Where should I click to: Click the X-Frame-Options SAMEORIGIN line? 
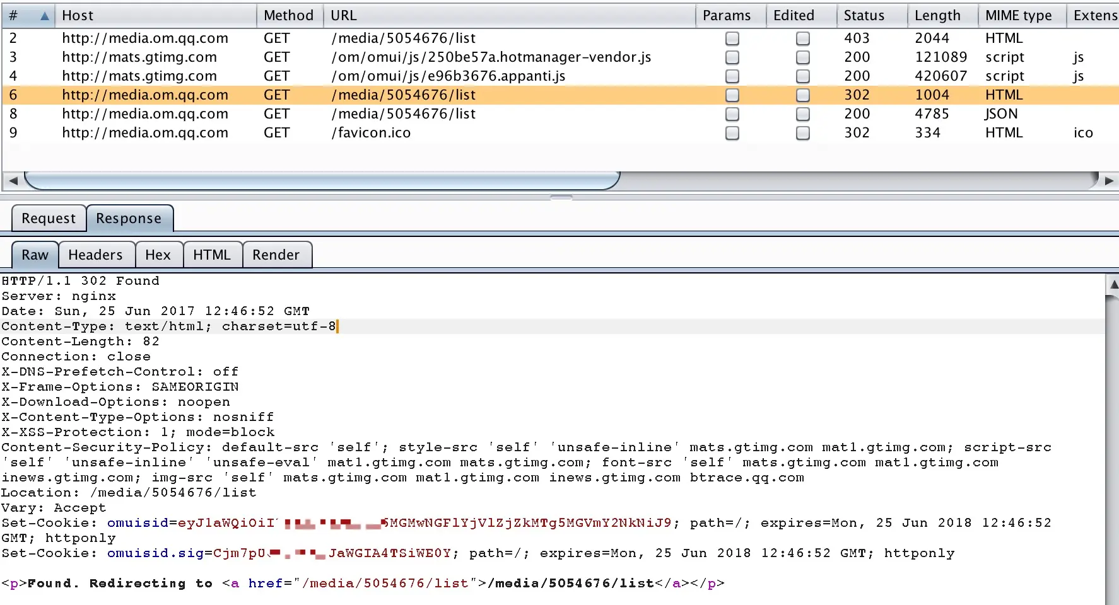(x=120, y=387)
